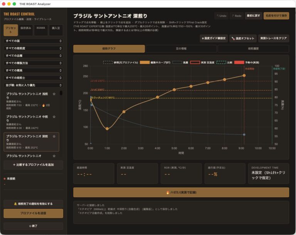Open 温度オフセット thermometer setting

(x=243, y=38)
